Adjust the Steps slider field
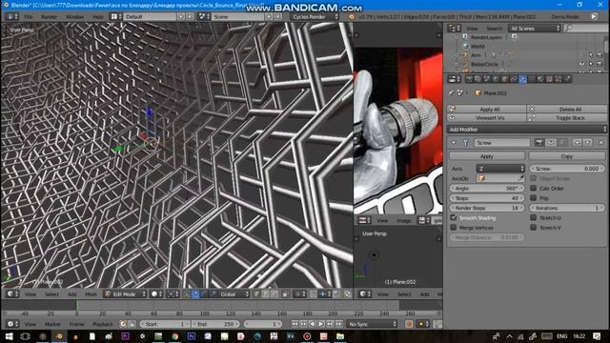Image resolution: width=610 pixels, height=343 pixels. click(487, 198)
